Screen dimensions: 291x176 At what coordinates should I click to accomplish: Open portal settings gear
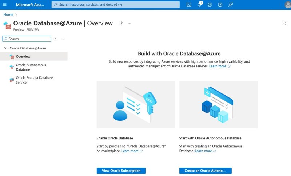point(210,5)
